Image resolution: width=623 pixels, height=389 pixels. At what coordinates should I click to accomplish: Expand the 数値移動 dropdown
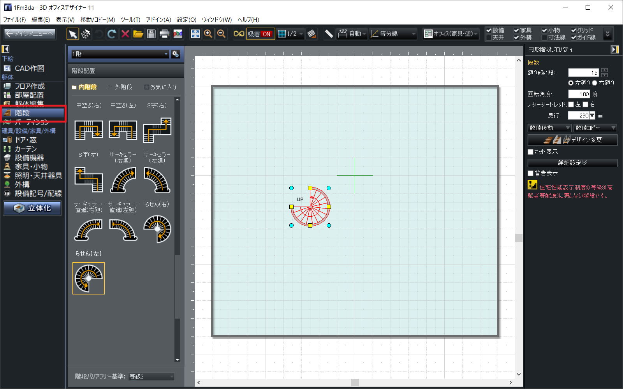[549, 128]
